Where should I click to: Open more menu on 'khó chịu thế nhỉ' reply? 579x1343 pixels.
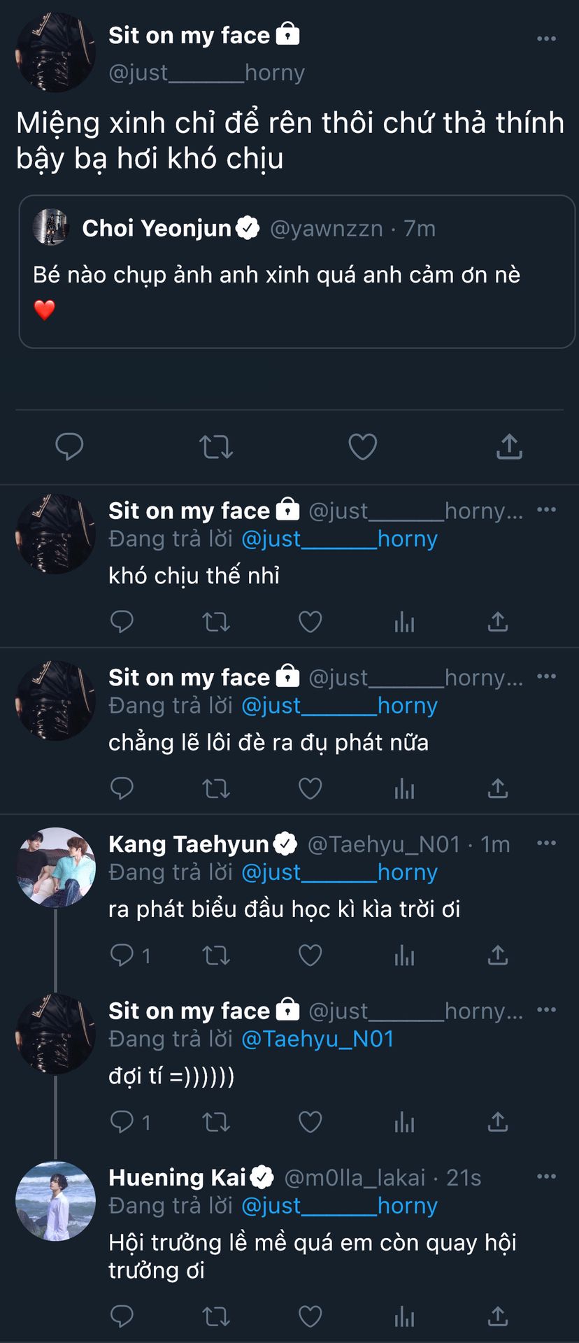(546, 510)
